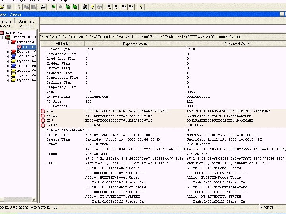Select the Network C tree item
The image size is (286, 214).
[x=27, y=52]
